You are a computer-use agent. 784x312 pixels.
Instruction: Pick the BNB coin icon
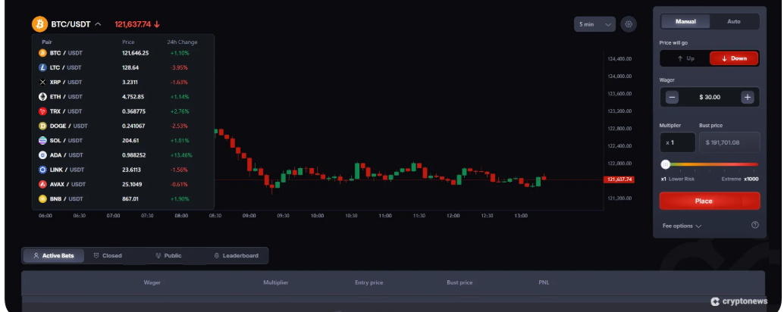coord(42,198)
